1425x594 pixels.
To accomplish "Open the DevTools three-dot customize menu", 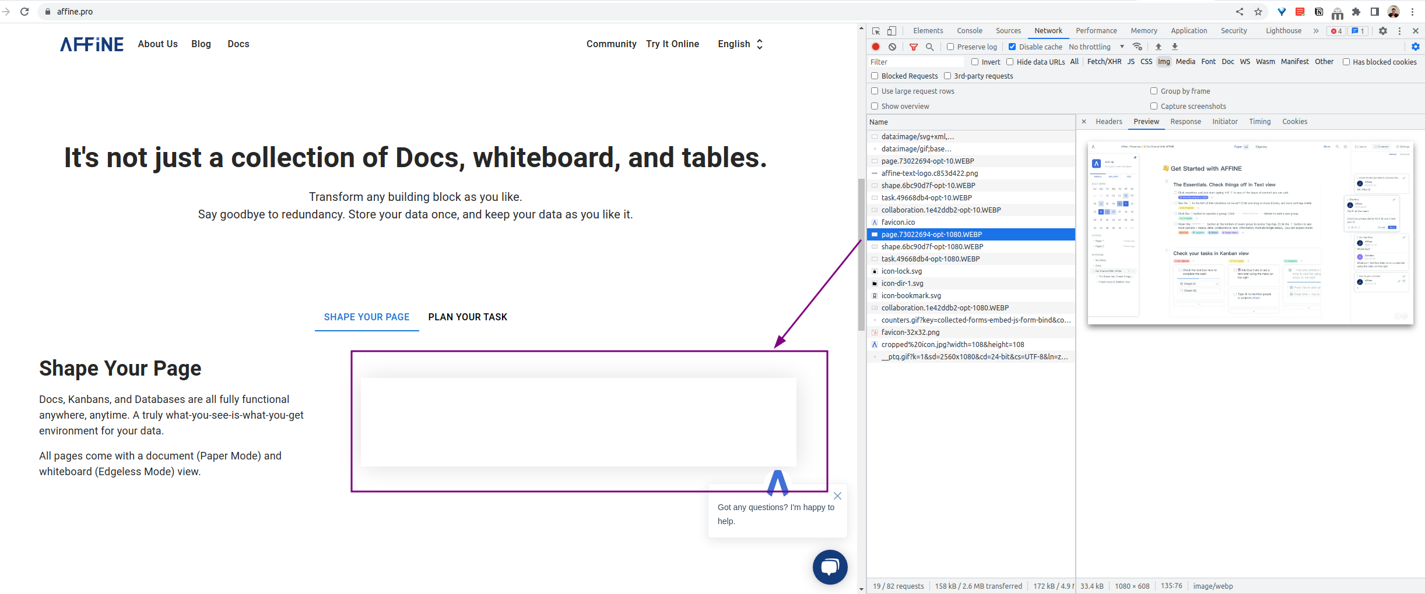I will (x=1399, y=31).
